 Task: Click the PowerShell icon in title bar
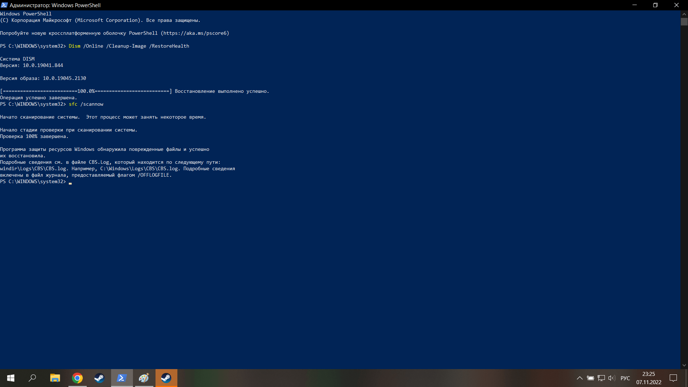pos(4,5)
